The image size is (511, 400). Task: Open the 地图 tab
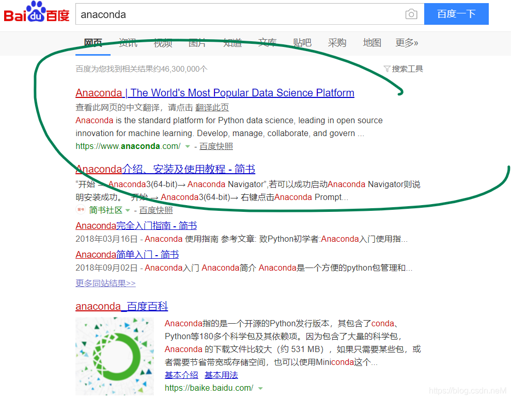[372, 43]
